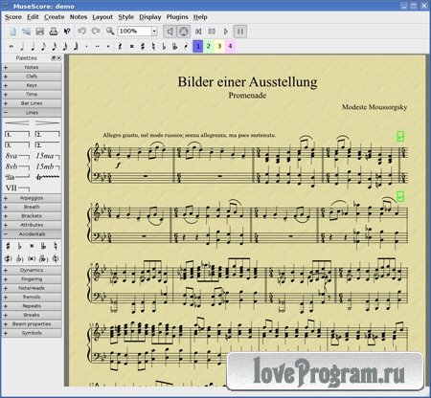The image size is (431, 398).
Task: Redo the last undone action
Action: tap(96, 32)
